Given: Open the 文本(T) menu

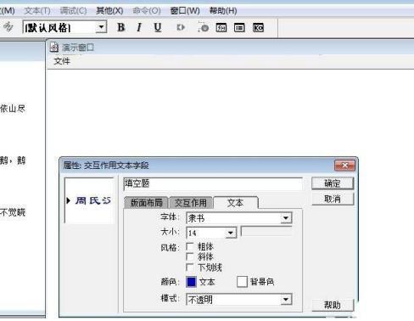Looking at the screenshot, I should pyautogui.click(x=37, y=11).
